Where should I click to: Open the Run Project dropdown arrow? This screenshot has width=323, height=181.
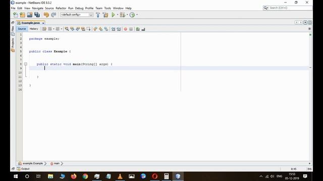(x=118, y=15)
